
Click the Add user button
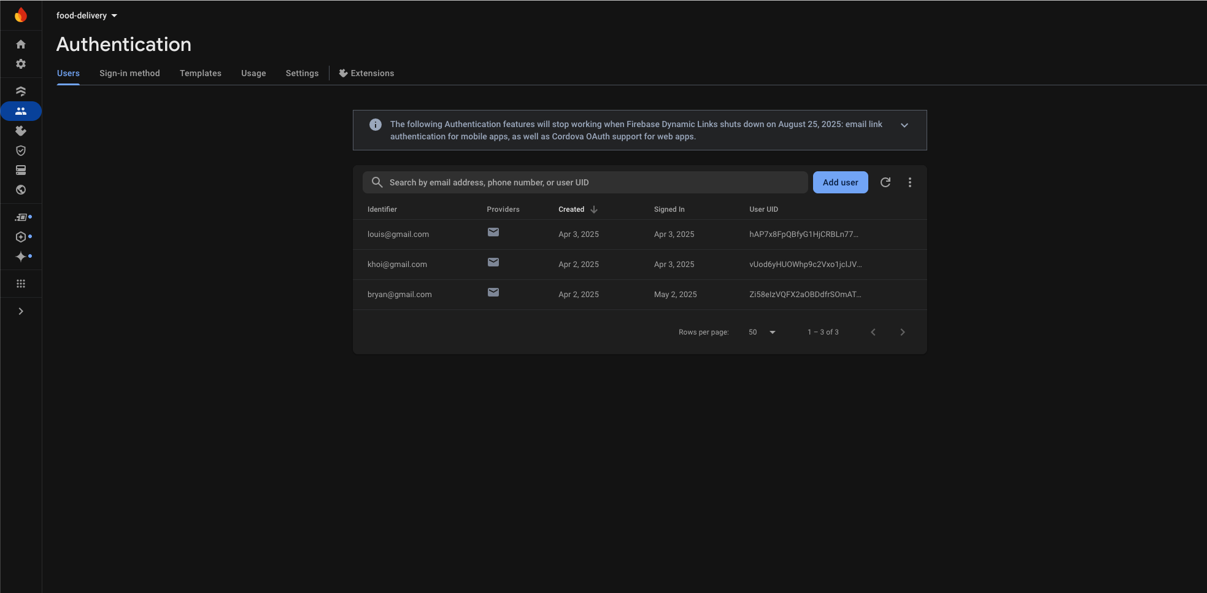(x=840, y=182)
